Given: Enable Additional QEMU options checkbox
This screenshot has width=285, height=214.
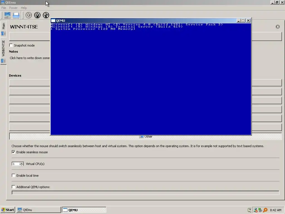Looking at the screenshot, I should click(13, 187).
